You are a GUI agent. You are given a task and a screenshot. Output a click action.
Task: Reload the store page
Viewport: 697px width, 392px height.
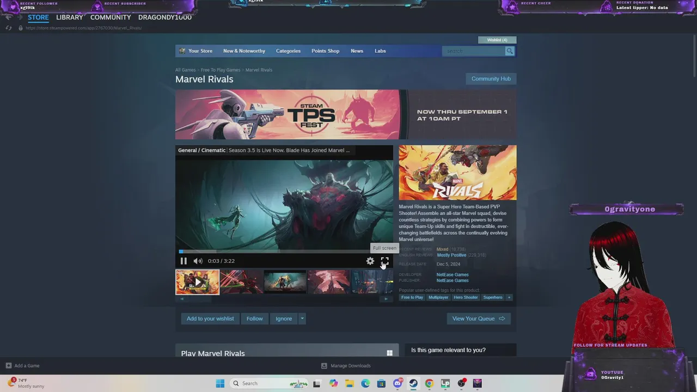tap(9, 28)
